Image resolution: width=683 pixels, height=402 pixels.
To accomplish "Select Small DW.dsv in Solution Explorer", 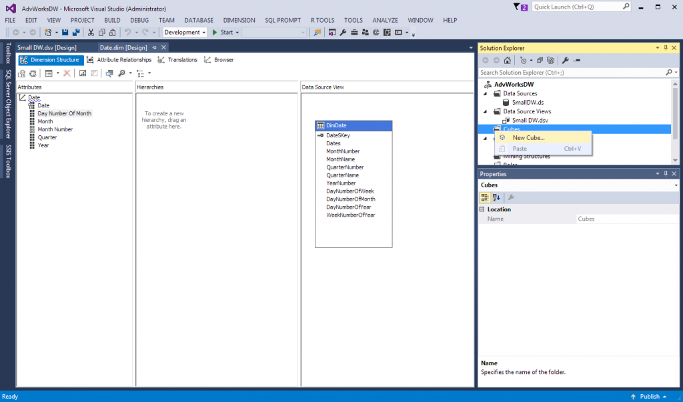I will [530, 120].
